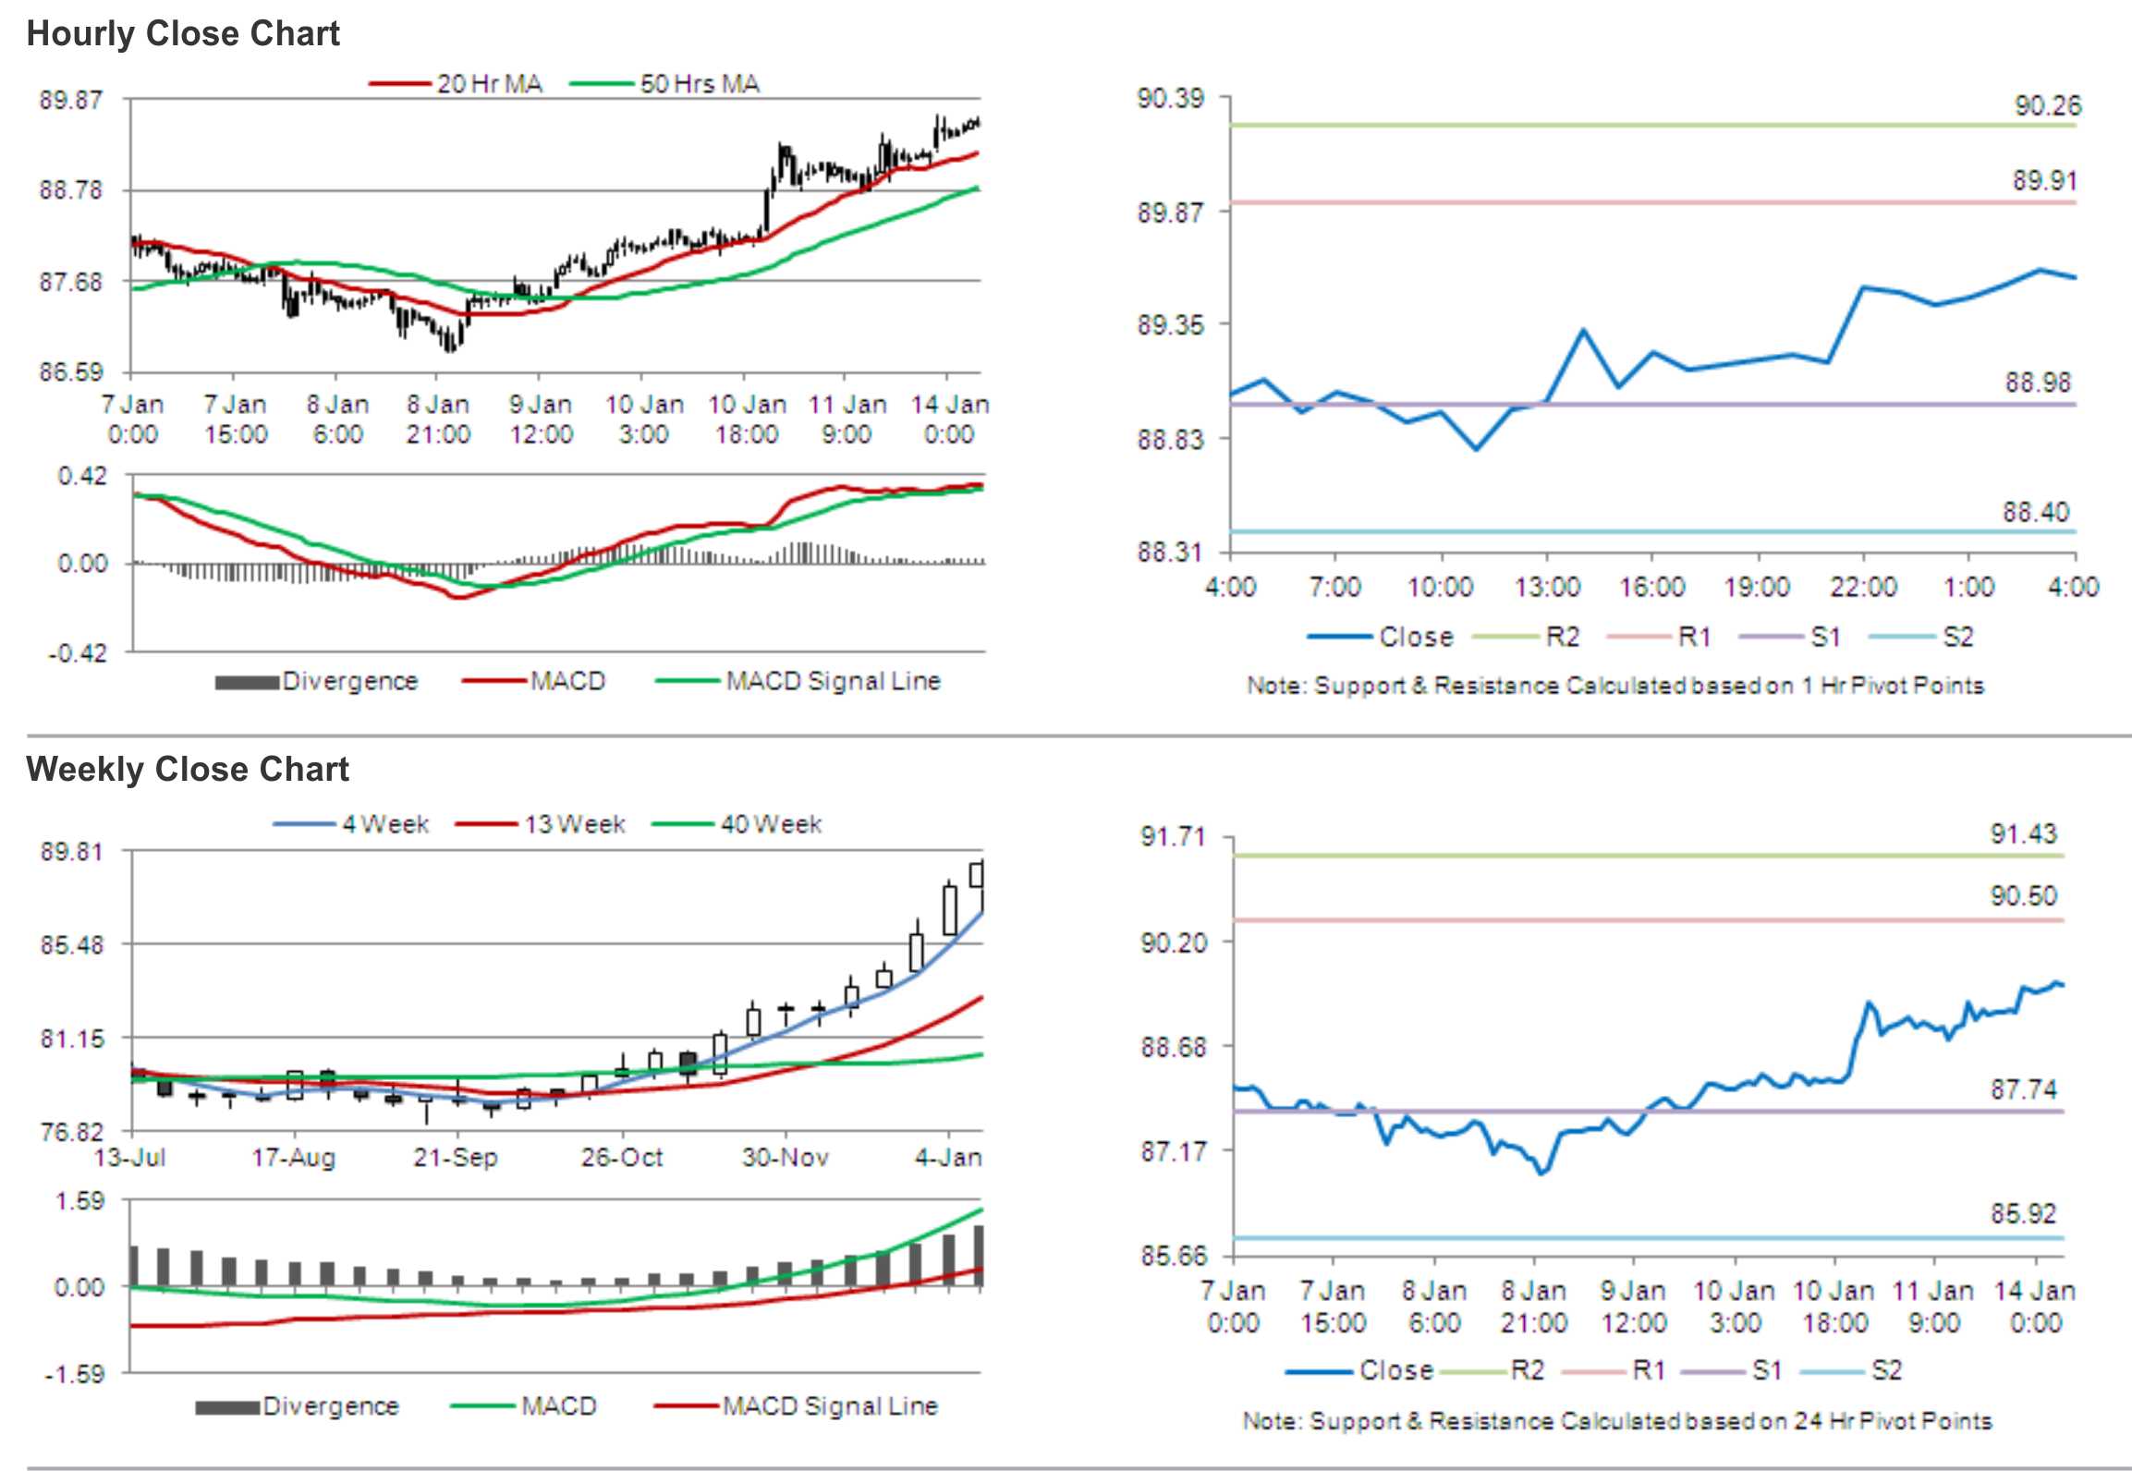Select MACD legend in weekly chart
Viewport: 2132px width, 1471px height.
pos(524,1406)
